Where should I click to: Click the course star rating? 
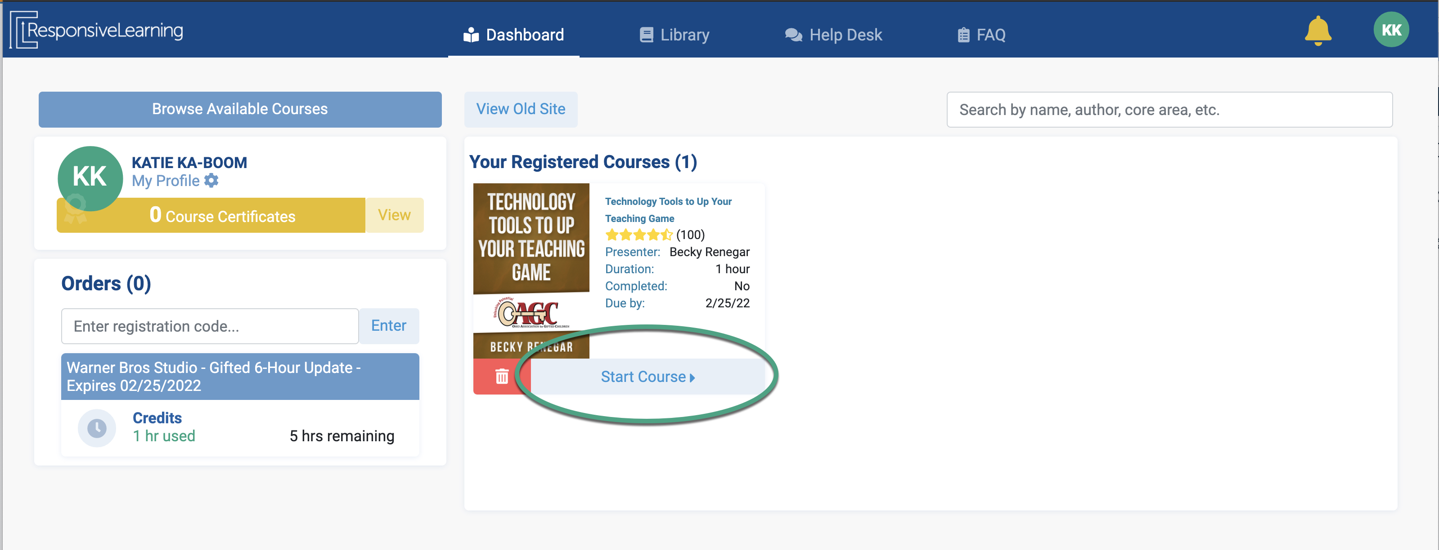click(638, 235)
